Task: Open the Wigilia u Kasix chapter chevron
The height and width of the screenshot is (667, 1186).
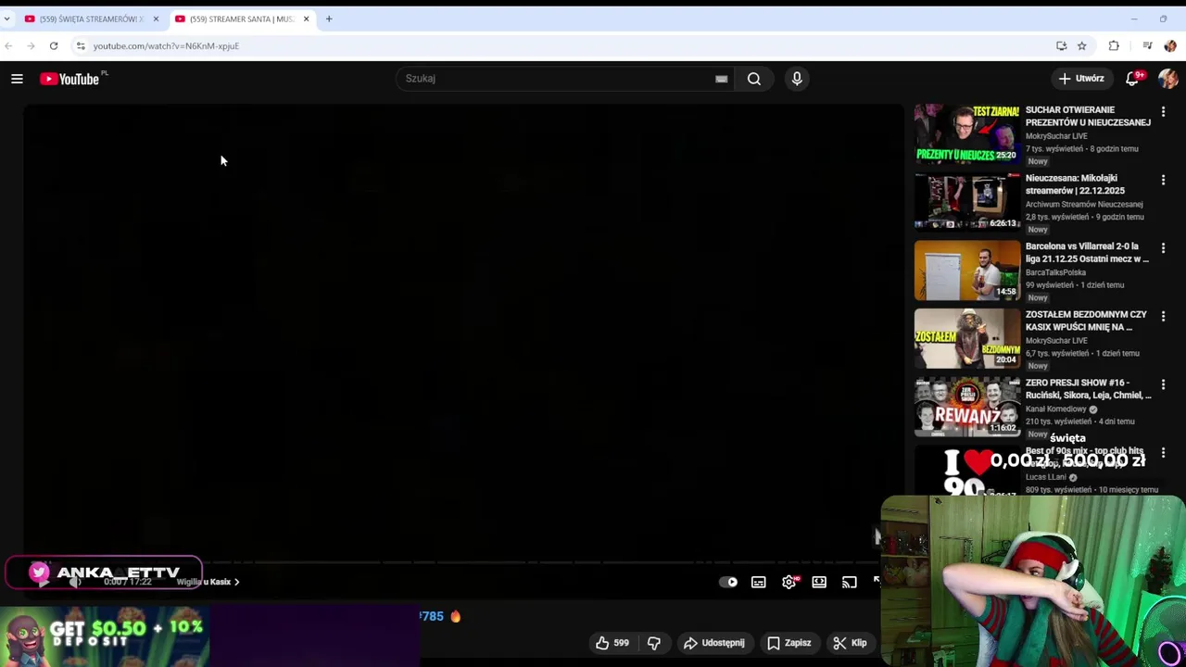Action: pyautogui.click(x=236, y=582)
